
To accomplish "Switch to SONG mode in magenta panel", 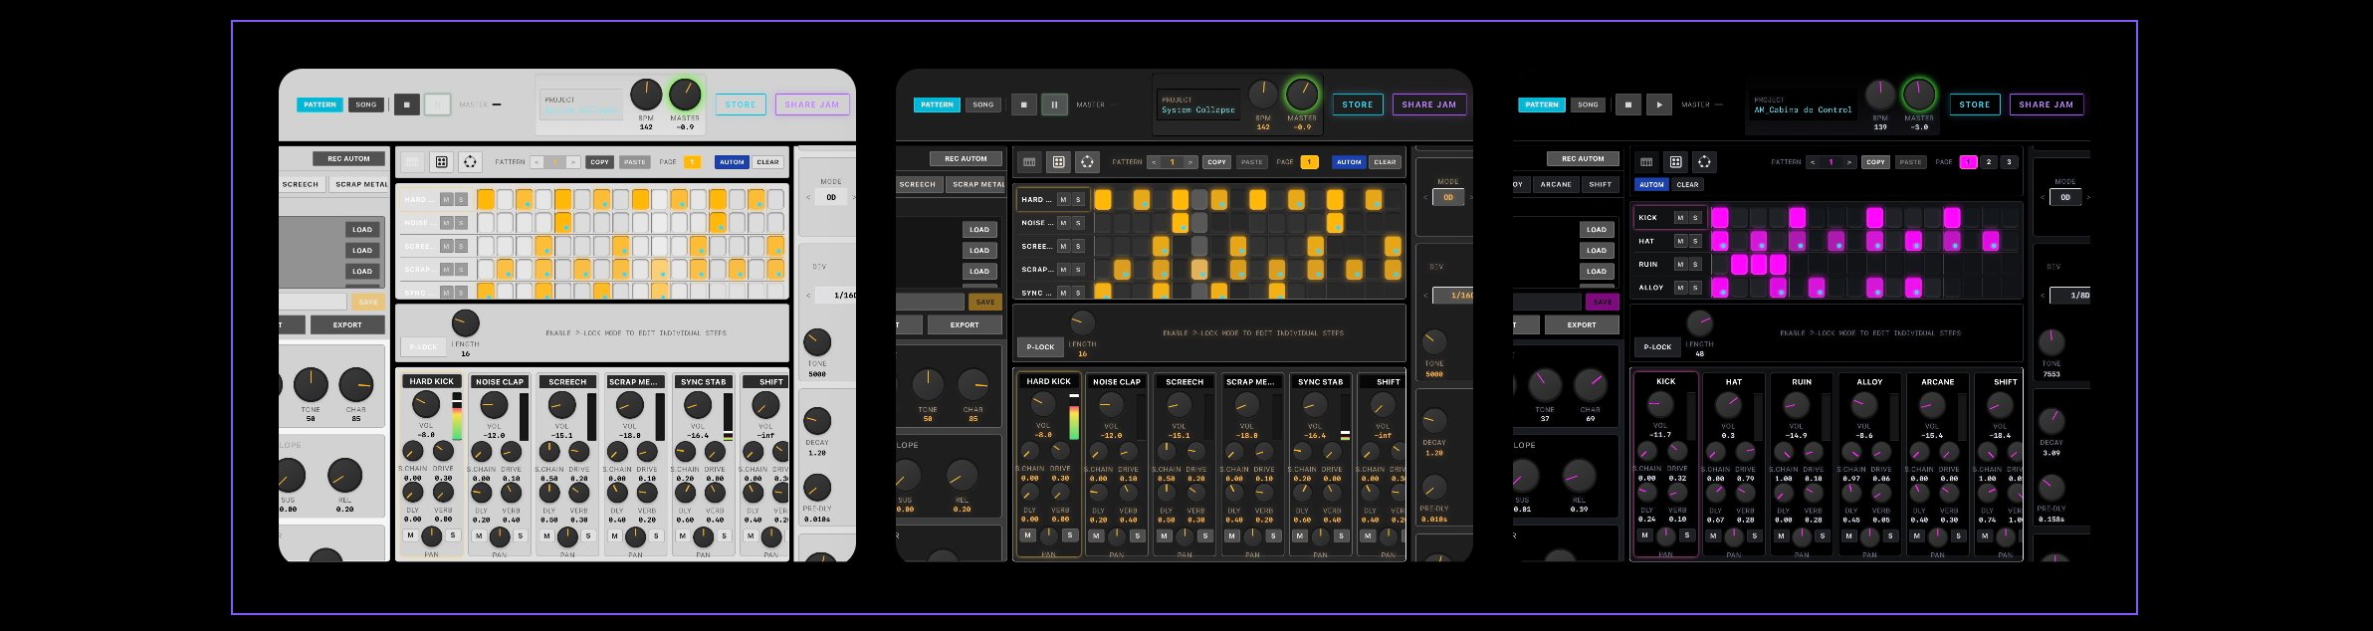I will (1588, 105).
